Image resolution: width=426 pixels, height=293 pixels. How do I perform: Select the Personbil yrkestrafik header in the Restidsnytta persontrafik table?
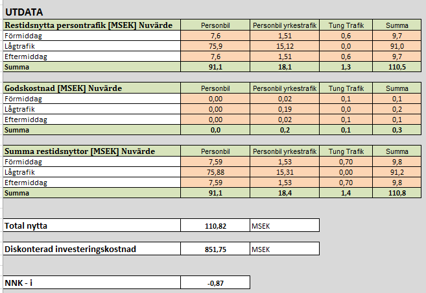click(285, 25)
